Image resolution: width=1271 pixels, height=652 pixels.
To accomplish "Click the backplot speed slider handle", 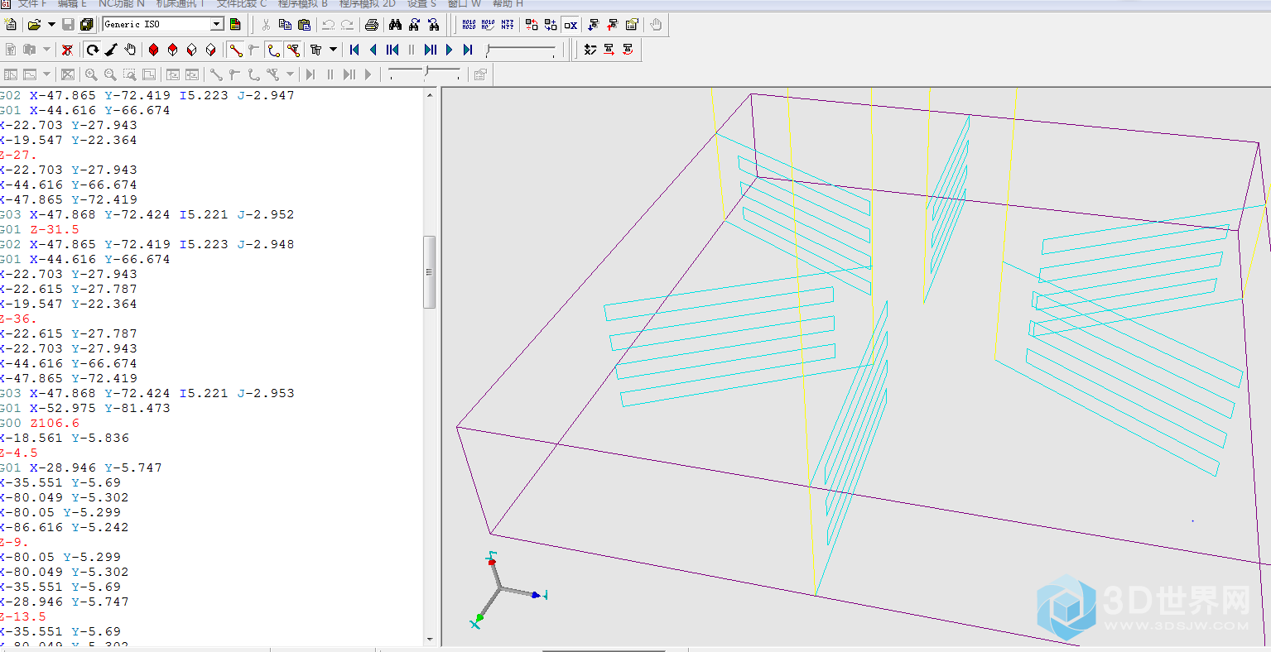I will pyautogui.click(x=488, y=51).
